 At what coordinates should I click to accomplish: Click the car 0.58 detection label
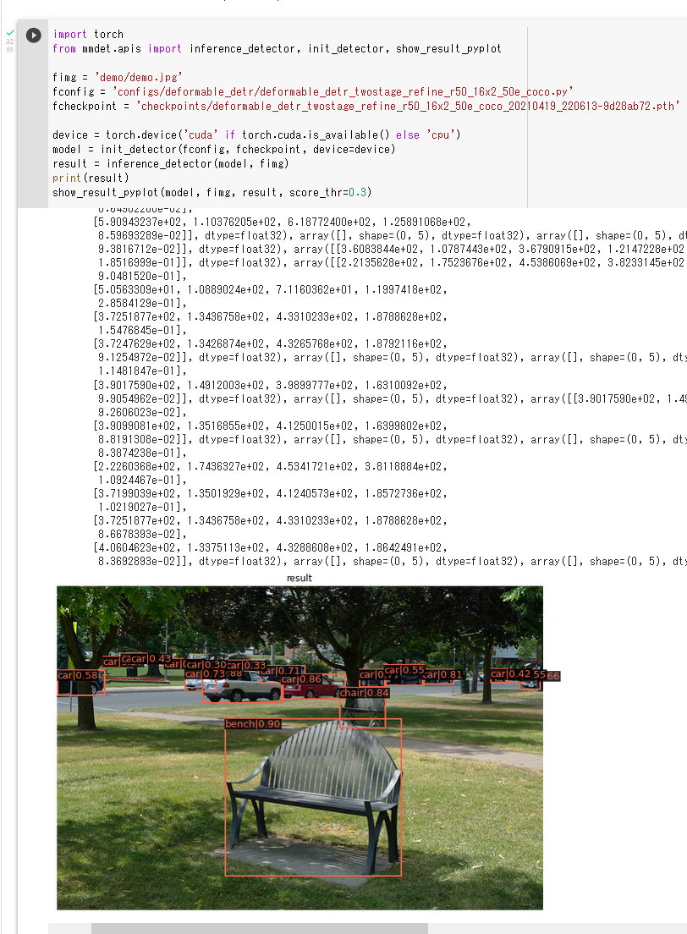tap(80, 675)
